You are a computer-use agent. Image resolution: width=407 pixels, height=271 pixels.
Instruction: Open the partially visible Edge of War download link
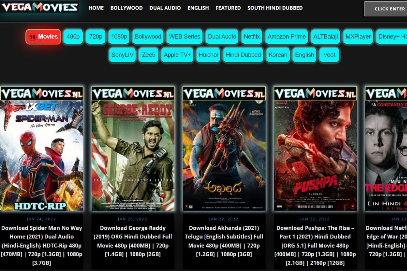coord(386,241)
